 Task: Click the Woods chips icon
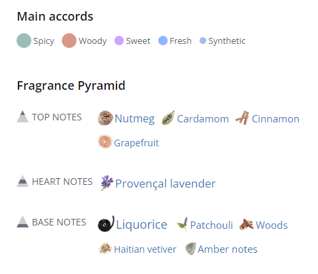tap(247, 224)
